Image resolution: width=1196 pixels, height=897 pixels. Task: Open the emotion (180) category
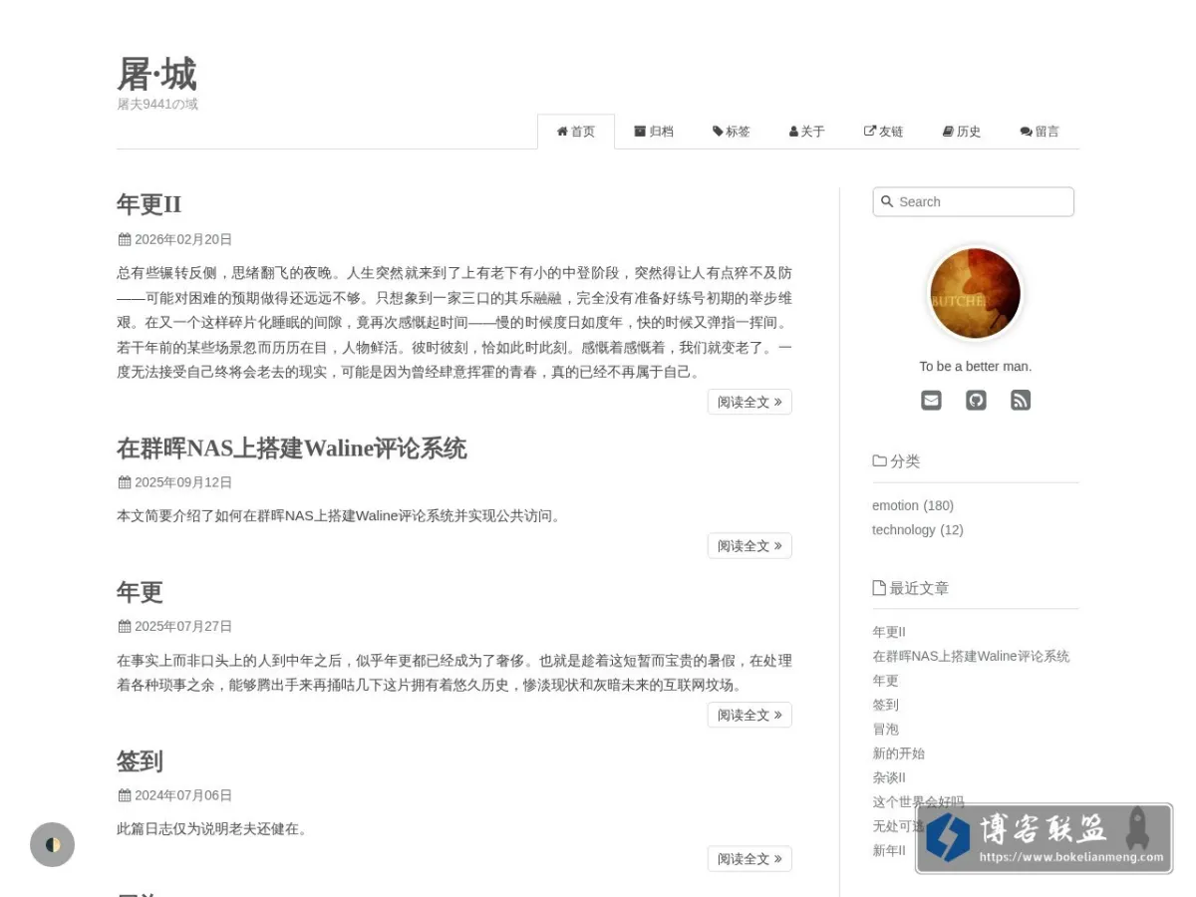[913, 505]
